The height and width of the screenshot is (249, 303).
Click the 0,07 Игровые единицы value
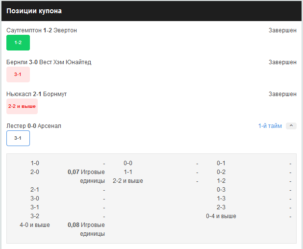coord(86,176)
